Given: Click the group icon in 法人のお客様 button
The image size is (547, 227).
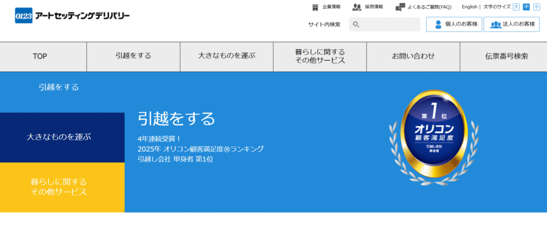Looking at the screenshot, I should coord(495,25).
